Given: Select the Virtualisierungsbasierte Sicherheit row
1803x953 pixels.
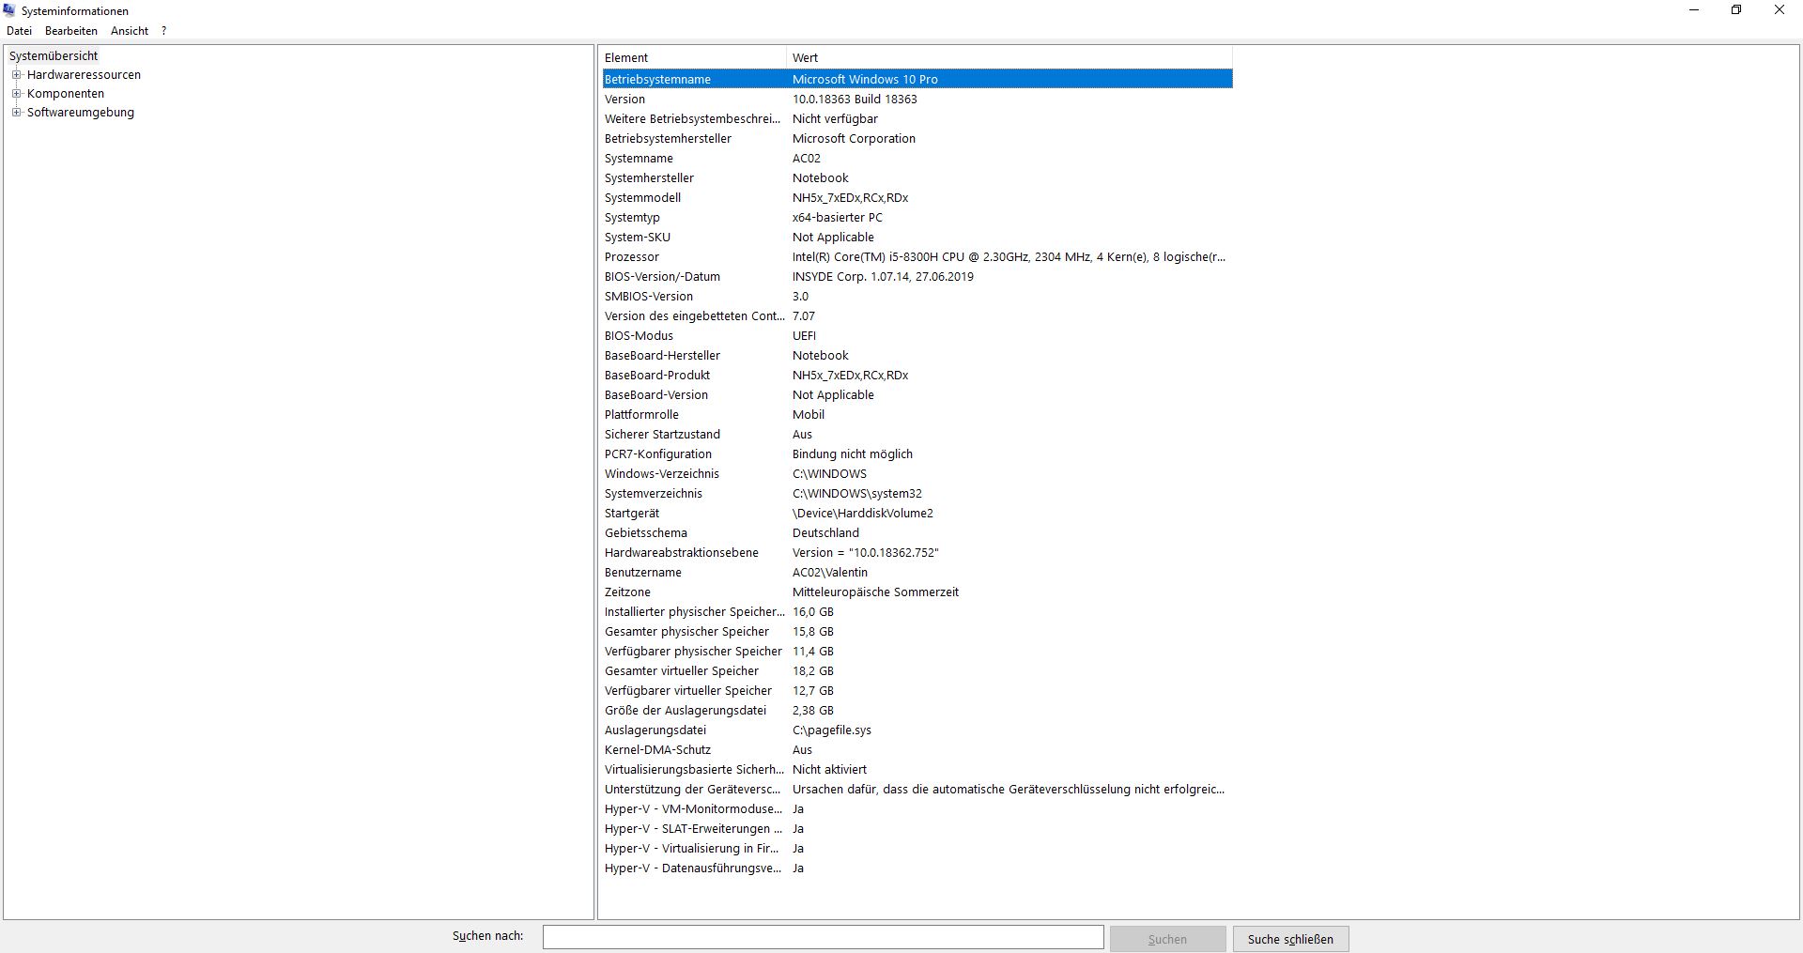Looking at the screenshot, I should 917,770.
